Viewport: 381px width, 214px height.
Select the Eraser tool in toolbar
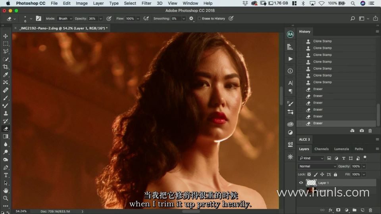point(6,129)
